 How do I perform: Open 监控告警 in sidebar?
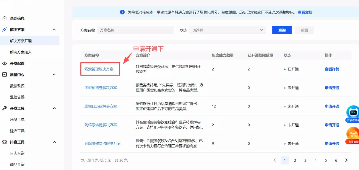[x=17, y=97]
